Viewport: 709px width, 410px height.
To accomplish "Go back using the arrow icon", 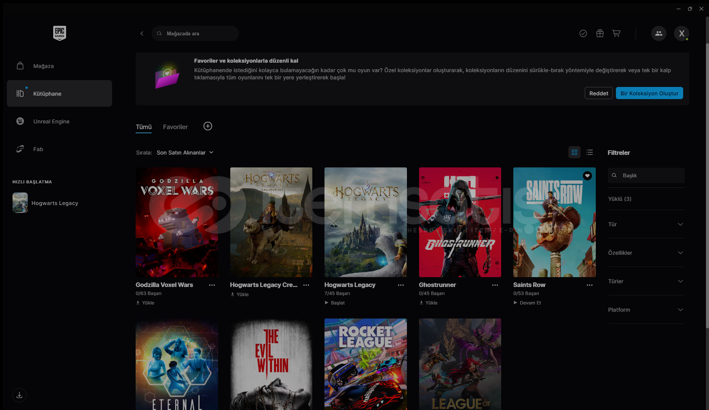I will pos(142,33).
